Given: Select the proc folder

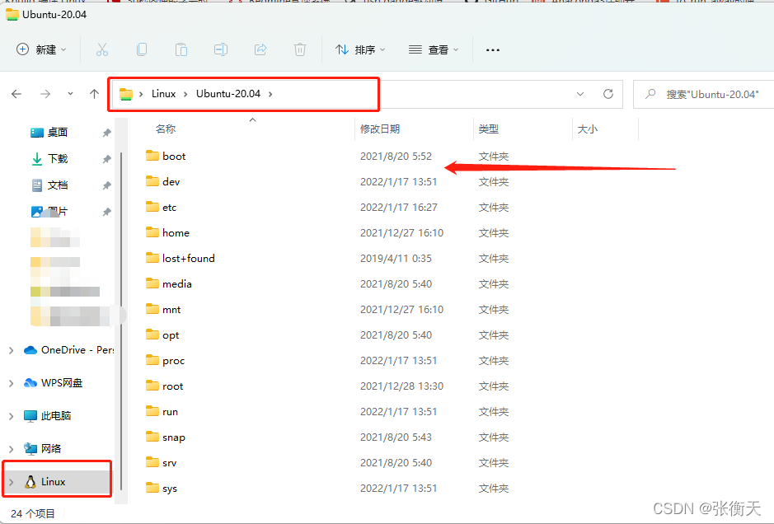Looking at the screenshot, I should (173, 361).
